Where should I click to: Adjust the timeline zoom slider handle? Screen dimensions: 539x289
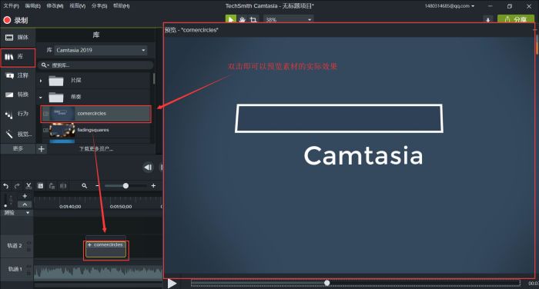click(x=126, y=186)
